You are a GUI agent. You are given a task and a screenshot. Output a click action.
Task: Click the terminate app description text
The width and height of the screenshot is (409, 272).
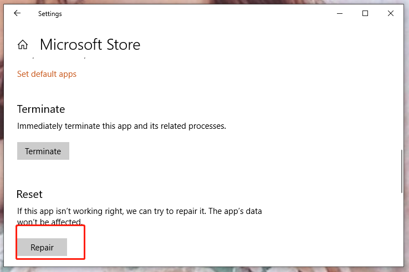click(121, 126)
